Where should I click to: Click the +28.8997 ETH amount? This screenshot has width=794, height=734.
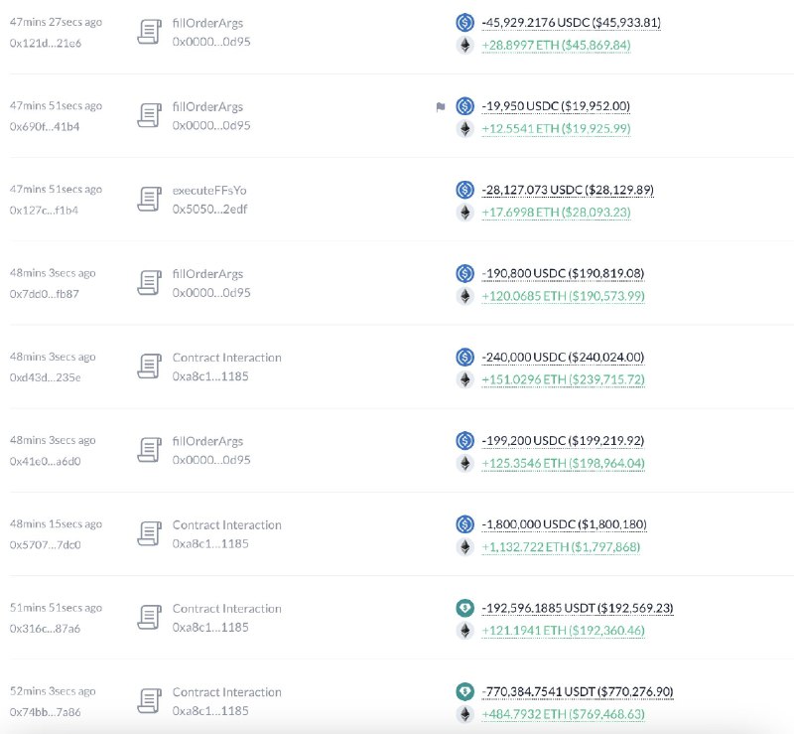tap(556, 46)
